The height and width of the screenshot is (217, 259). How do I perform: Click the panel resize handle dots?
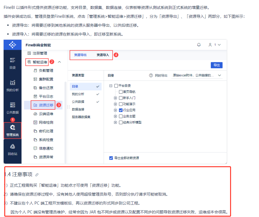[68, 107]
